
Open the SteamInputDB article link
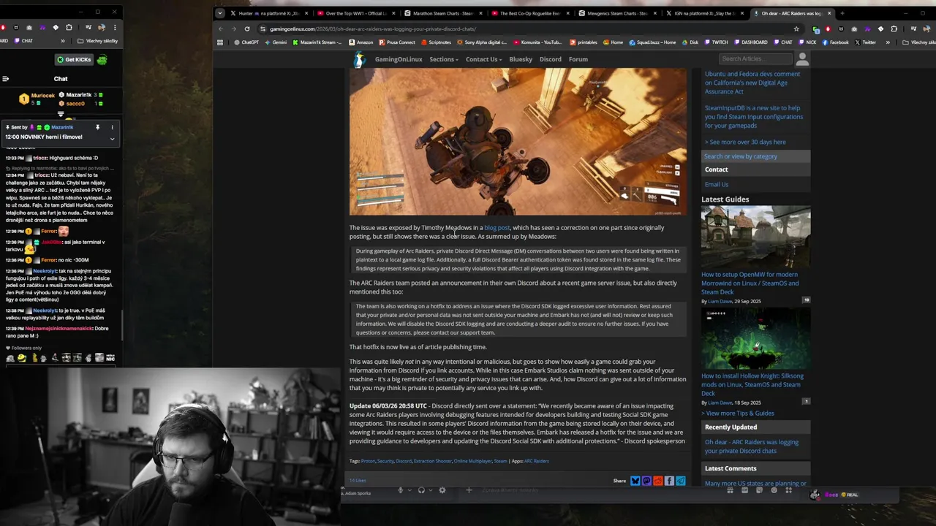754,116
